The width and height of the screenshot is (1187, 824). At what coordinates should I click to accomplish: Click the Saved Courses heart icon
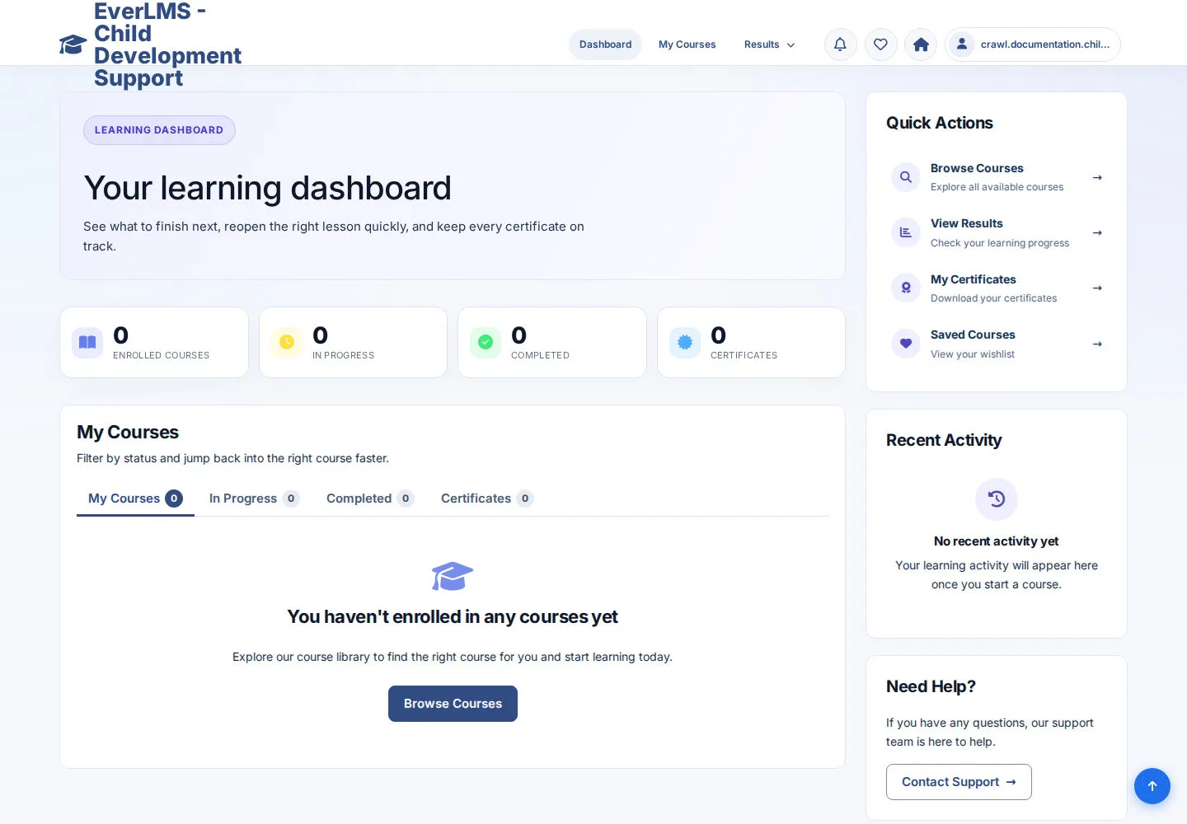pyautogui.click(x=905, y=344)
